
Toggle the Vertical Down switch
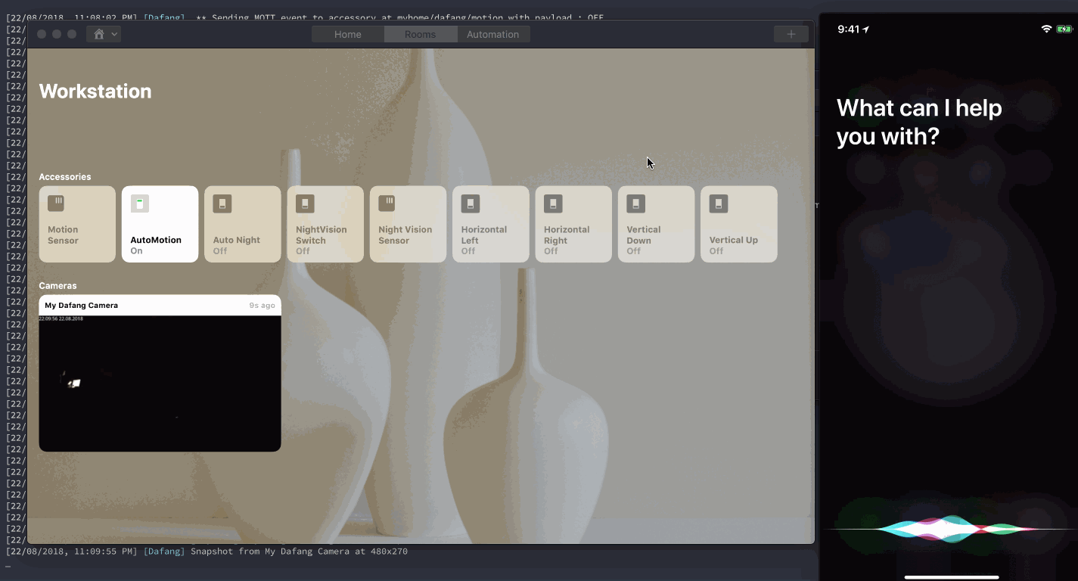tap(656, 224)
